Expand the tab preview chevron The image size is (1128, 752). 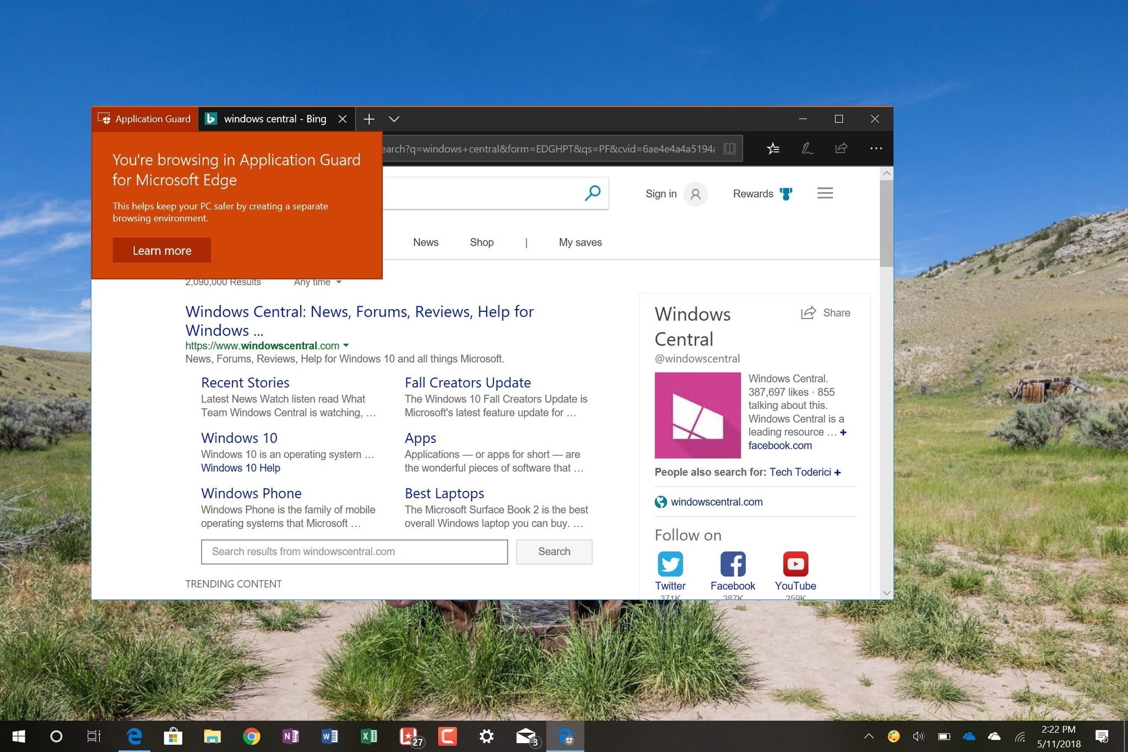point(394,119)
